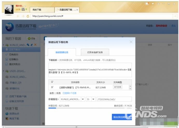Viewport: 179px width, 128px height.
Task: Click the globe icon for 资源站点
Action: pyautogui.click(x=7, y=114)
